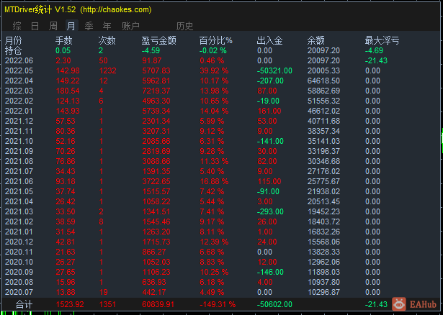The height and width of the screenshot is (315, 443).
Task: Click the 盈亏金额 column header
Action: click(x=158, y=40)
